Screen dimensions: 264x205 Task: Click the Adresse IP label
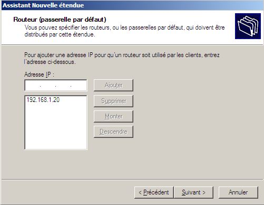click(x=39, y=74)
